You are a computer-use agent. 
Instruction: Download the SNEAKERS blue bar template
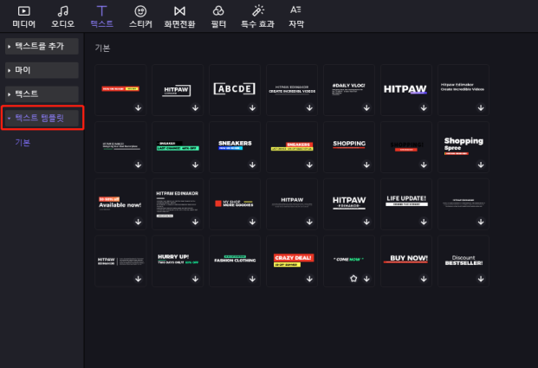click(x=252, y=165)
